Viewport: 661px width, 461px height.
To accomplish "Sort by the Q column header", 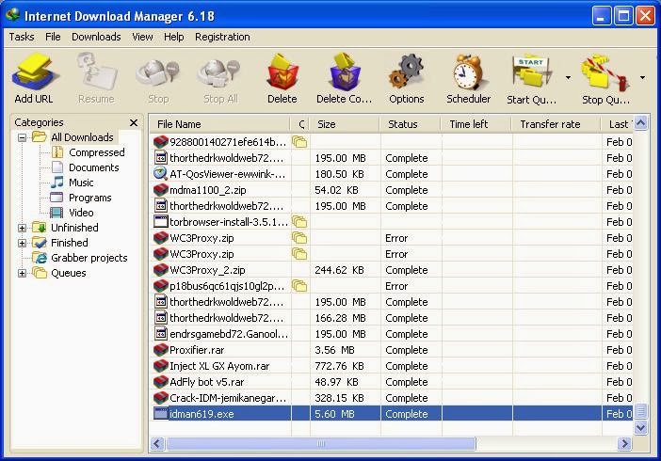I will [300, 124].
